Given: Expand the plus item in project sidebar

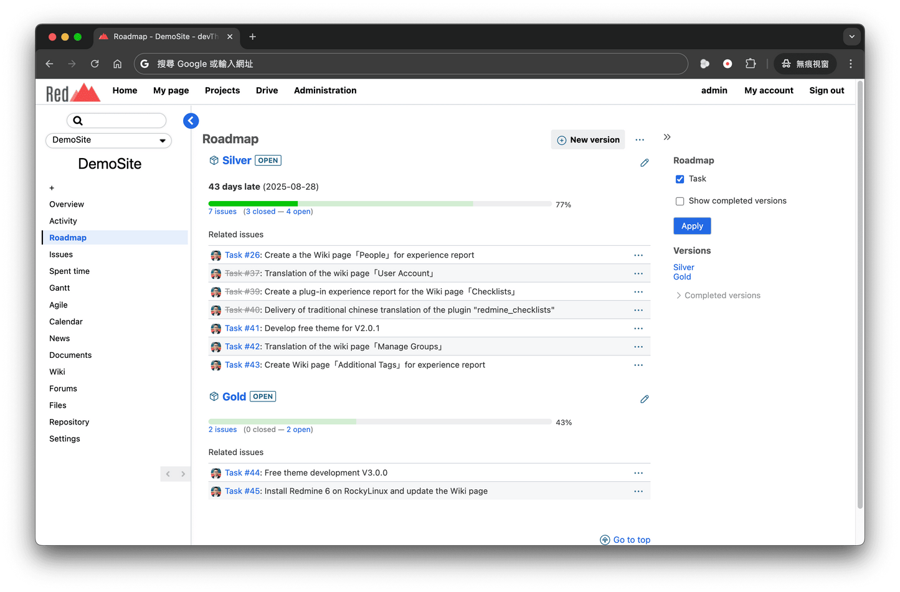Looking at the screenshot, I should (52, 188).
